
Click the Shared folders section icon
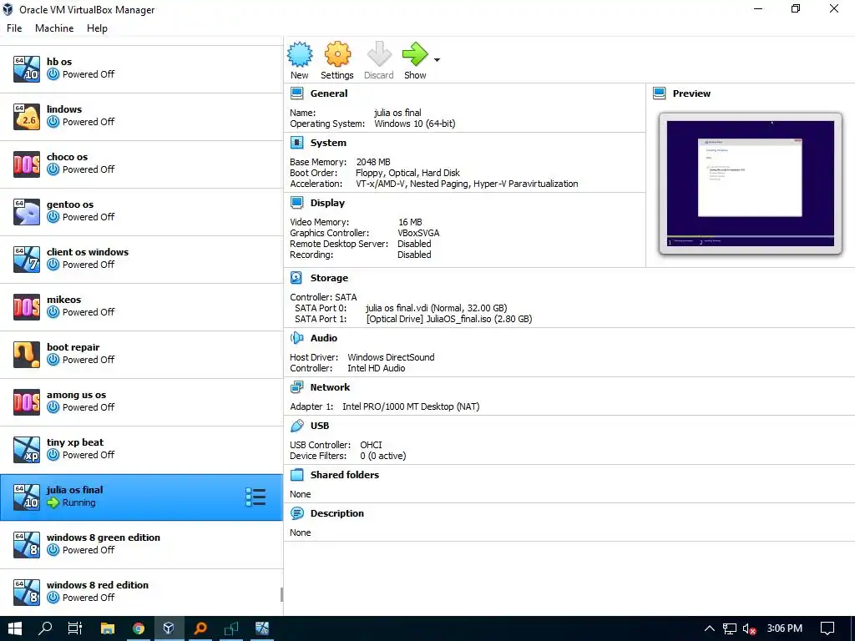tap(297, 475)
